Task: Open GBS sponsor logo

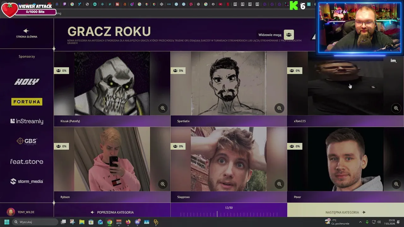Action: (27, 141)
